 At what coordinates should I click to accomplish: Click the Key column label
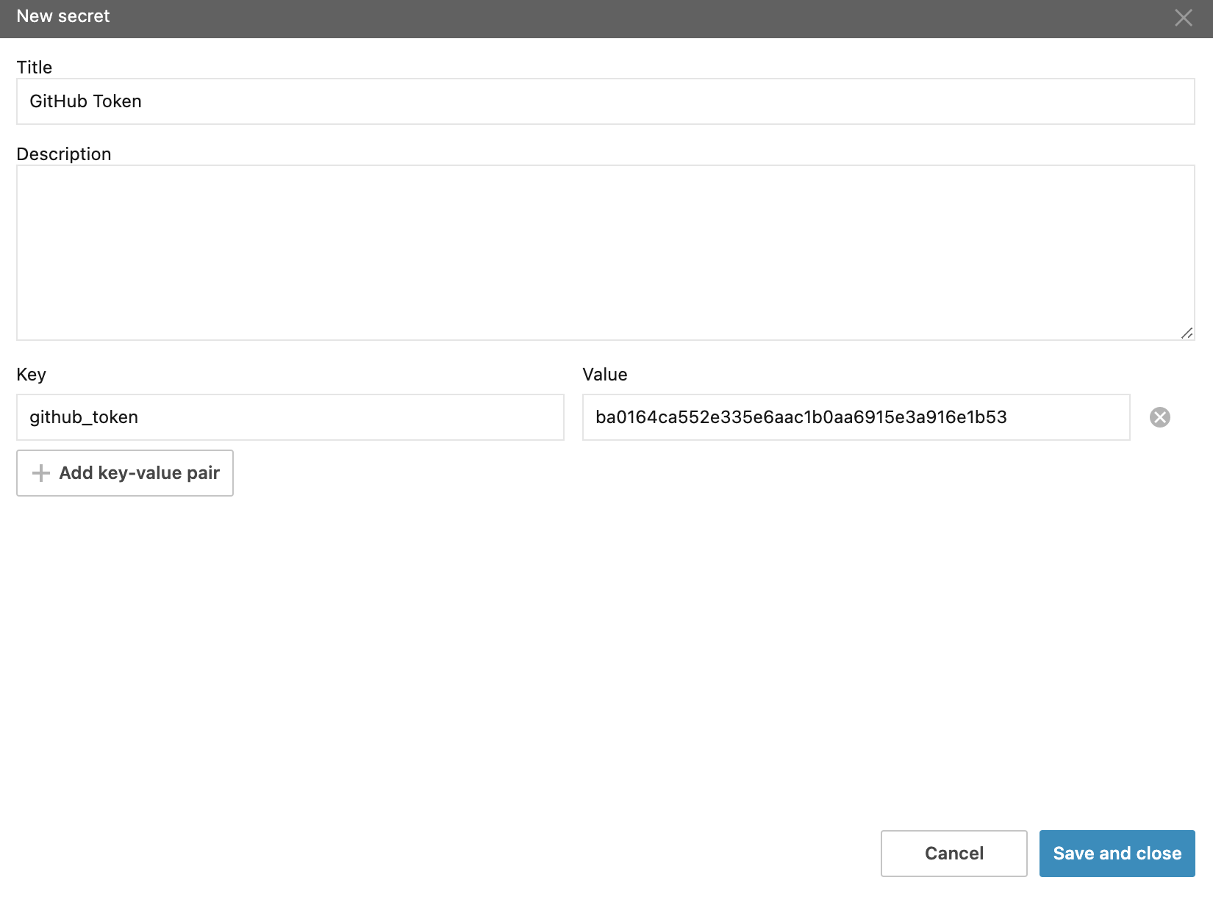[32, 375]
